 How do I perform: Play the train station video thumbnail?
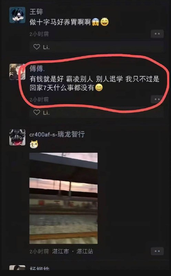[x=63, y=198]
